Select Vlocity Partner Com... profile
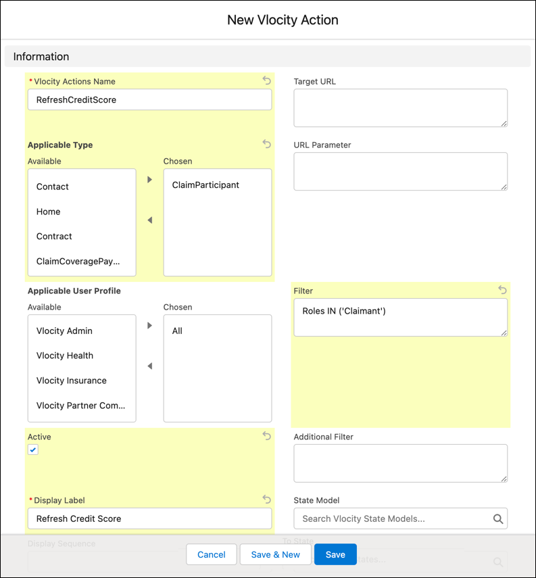536x578 pixels. pyautogui.click(x=82, y=406)
